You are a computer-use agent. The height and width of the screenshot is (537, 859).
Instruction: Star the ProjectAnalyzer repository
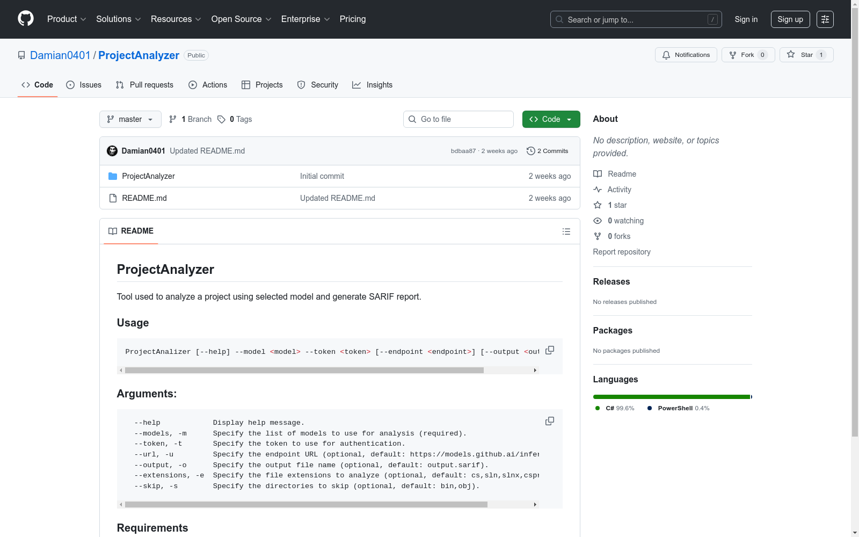coord(806,55)
